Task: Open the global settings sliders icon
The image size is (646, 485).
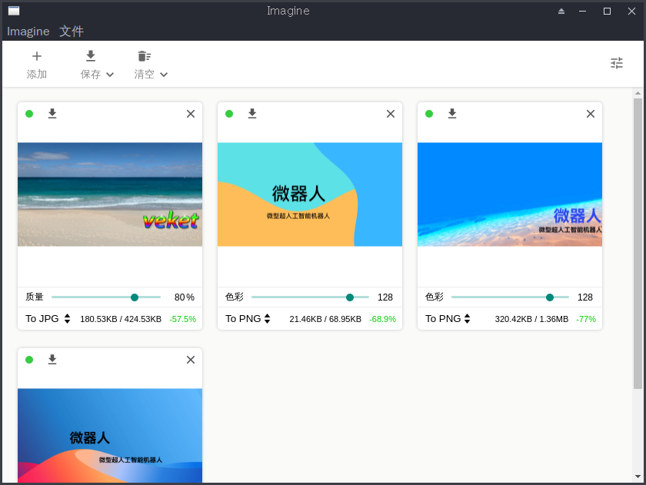Action: coord(617,63)
